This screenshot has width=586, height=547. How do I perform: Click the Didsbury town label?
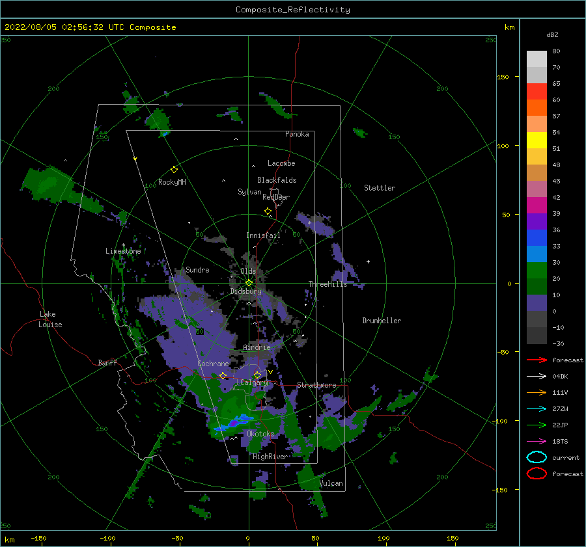coord(246,291)
